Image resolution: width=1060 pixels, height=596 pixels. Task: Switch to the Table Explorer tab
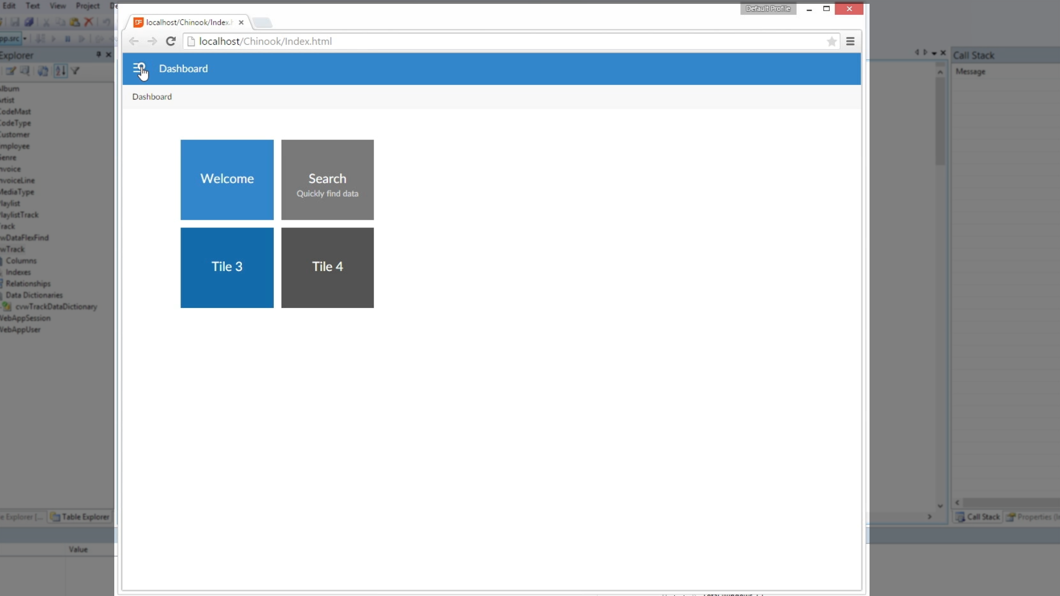coord(81,517)
